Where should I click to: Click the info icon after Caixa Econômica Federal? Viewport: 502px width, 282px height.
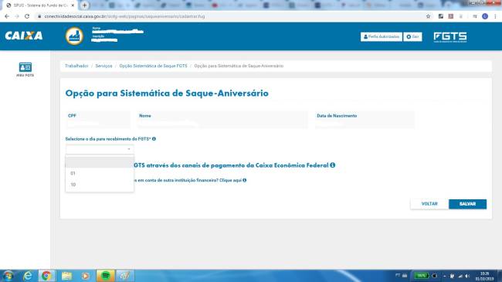click(x=333, y=165)
